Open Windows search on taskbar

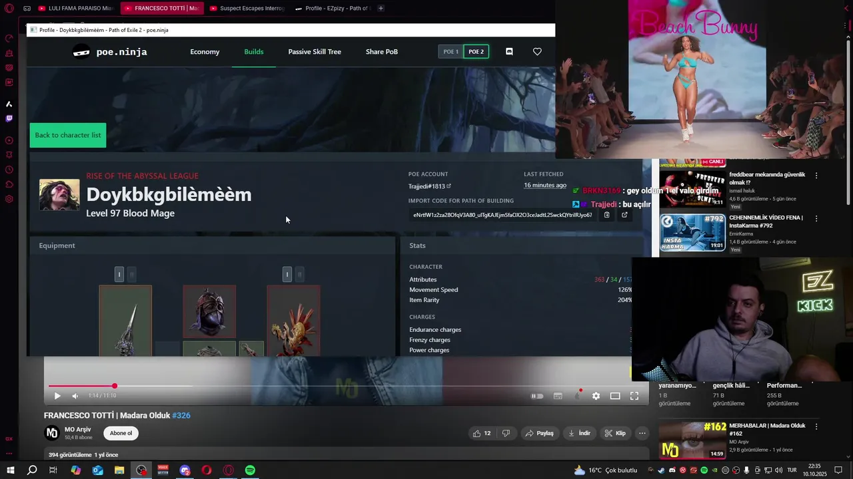pyautogui.click(x=31, y=470)
